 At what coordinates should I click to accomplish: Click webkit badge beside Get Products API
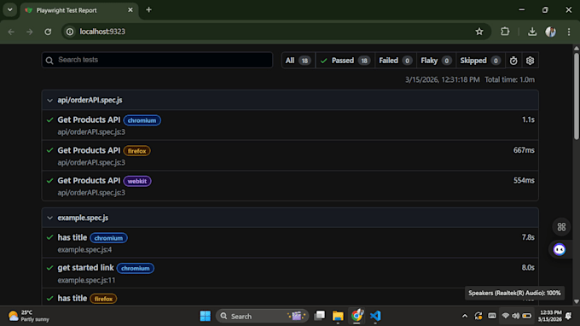137,181
